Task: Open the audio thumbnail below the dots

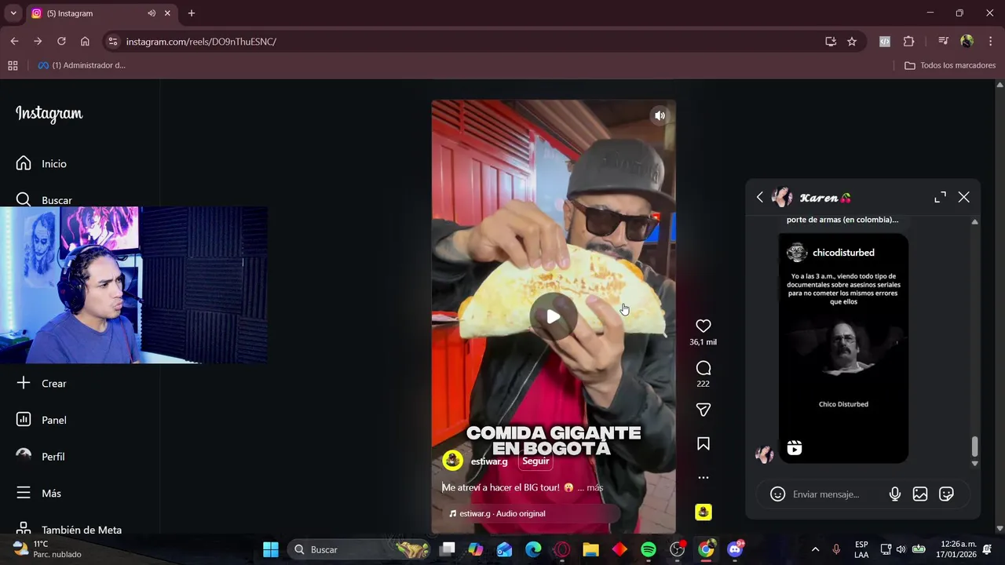Action: [703, 512]
